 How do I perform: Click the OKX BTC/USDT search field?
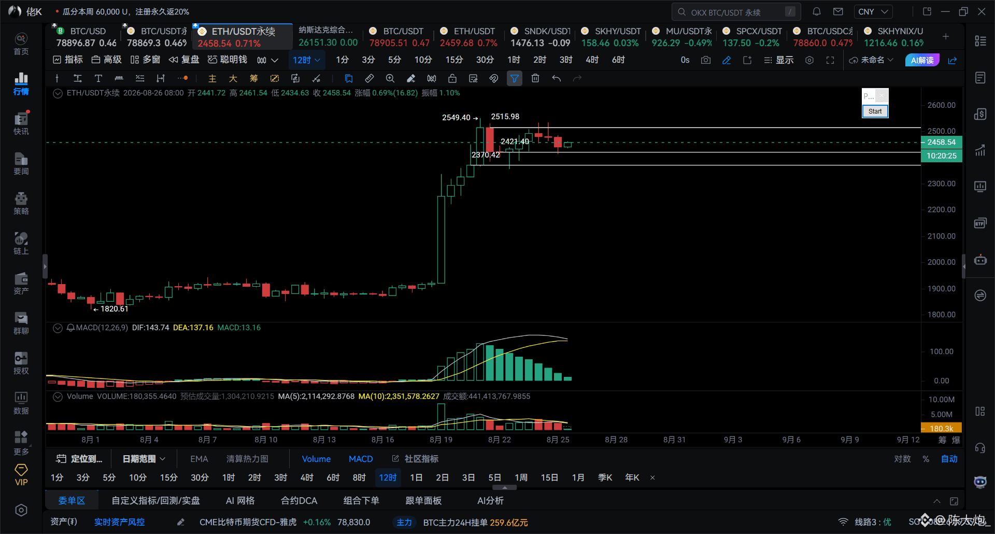pos(736,11)
